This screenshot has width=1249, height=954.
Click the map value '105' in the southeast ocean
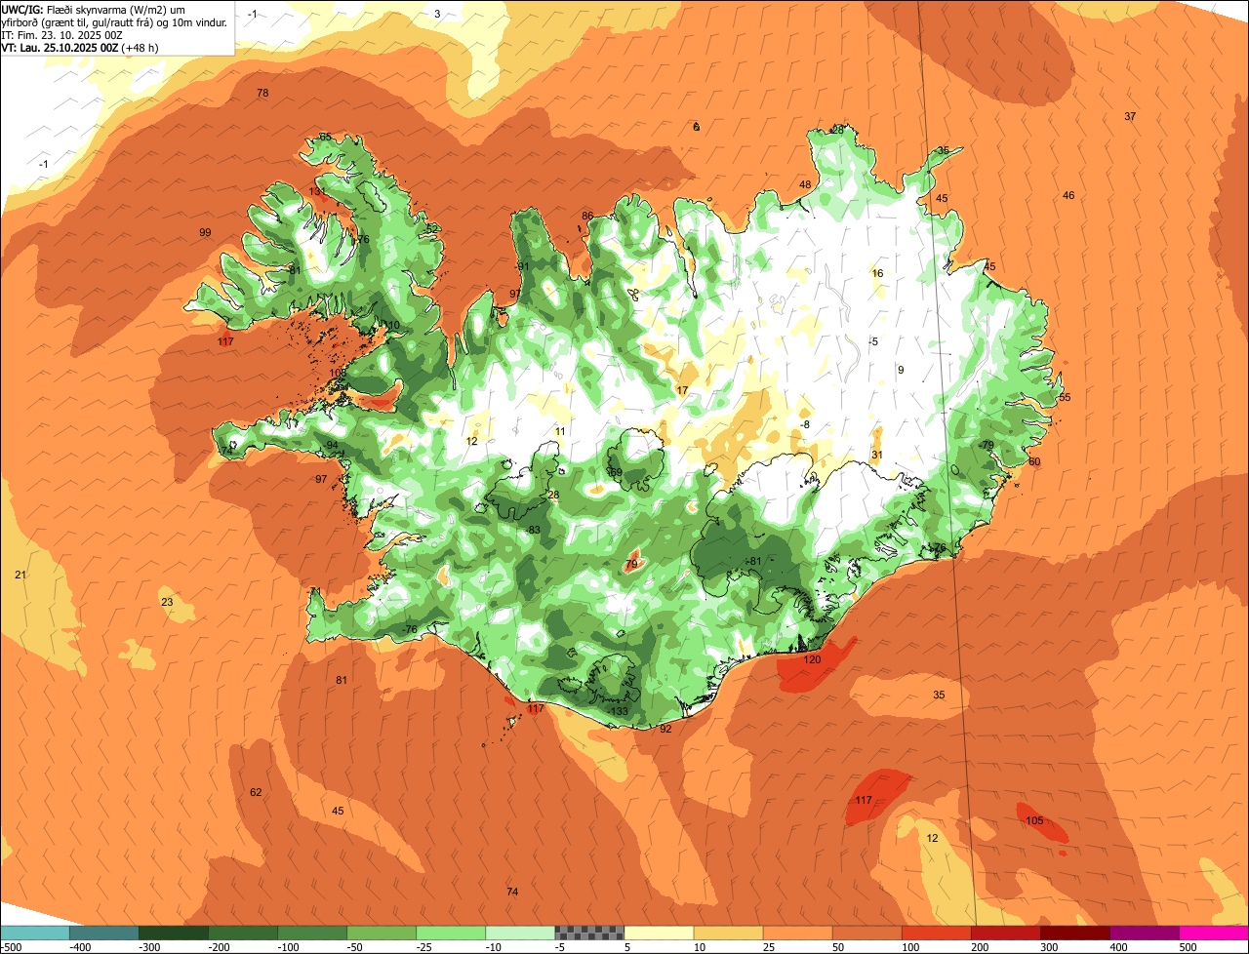tap(1034, 820)
